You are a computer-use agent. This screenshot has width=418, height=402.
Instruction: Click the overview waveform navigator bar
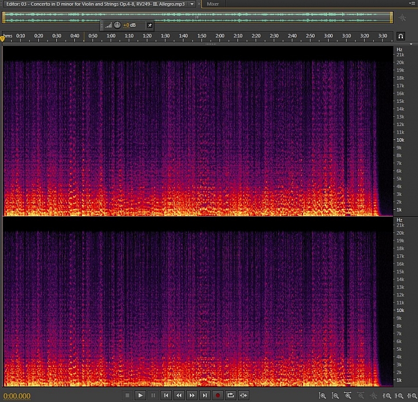click(197, 17)
